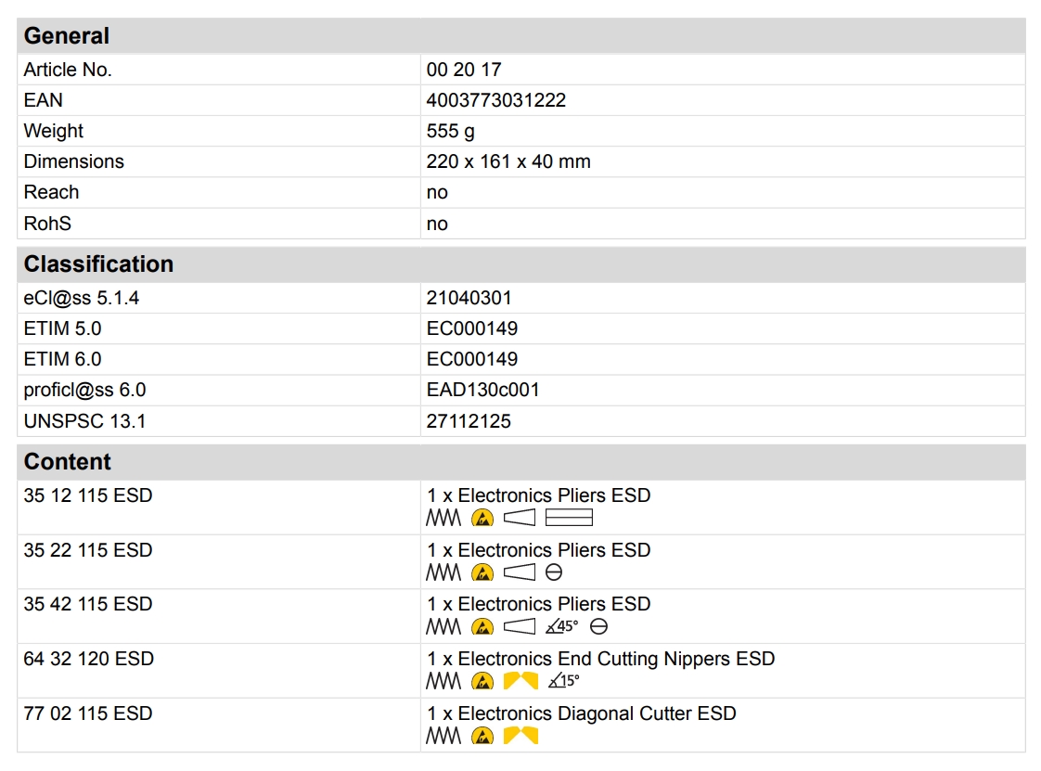Click the yellow cutting edge icon for End Cutting Nippers
The image size is (1041, 771).
tap(520, 682)
